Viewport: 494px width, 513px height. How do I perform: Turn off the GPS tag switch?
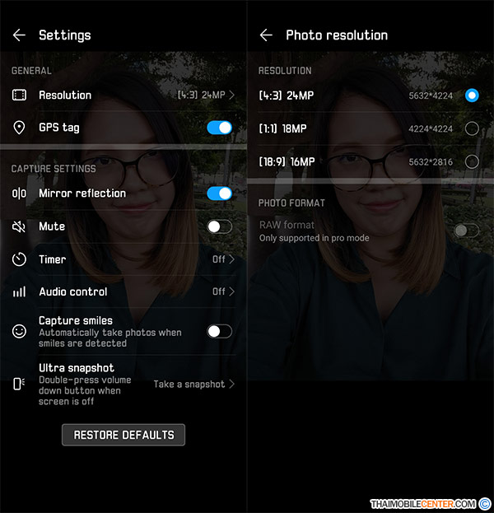coord(220,128)
